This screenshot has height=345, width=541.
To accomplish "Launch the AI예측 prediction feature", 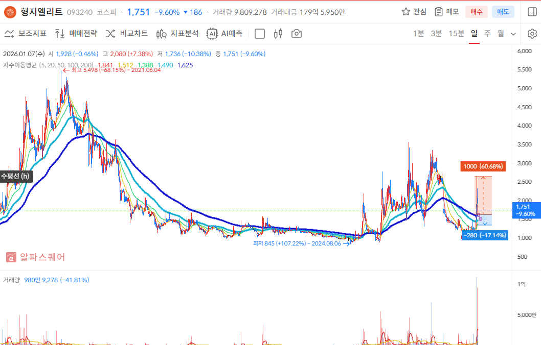I will [224, 34].
